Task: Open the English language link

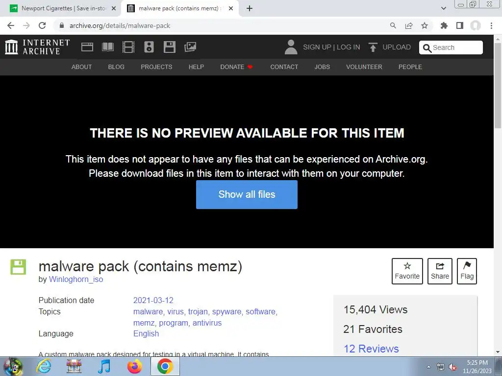Action: pyautogui.click(x=146, y=333)
